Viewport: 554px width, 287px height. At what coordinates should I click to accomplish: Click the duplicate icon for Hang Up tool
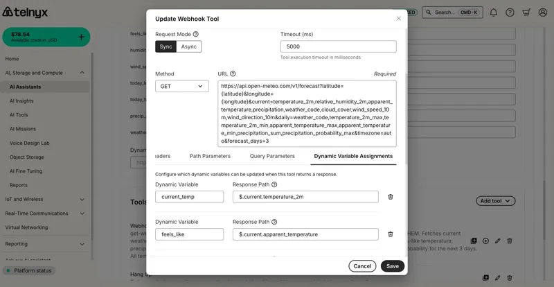(x=486, y=278)
